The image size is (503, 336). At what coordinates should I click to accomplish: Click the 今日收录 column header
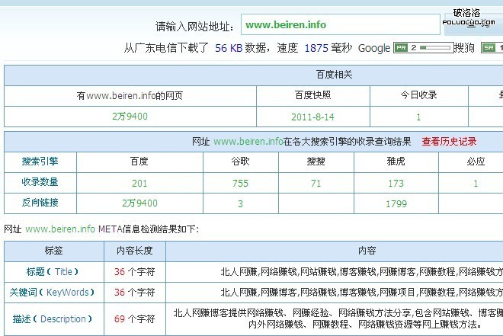coord(418,95)
